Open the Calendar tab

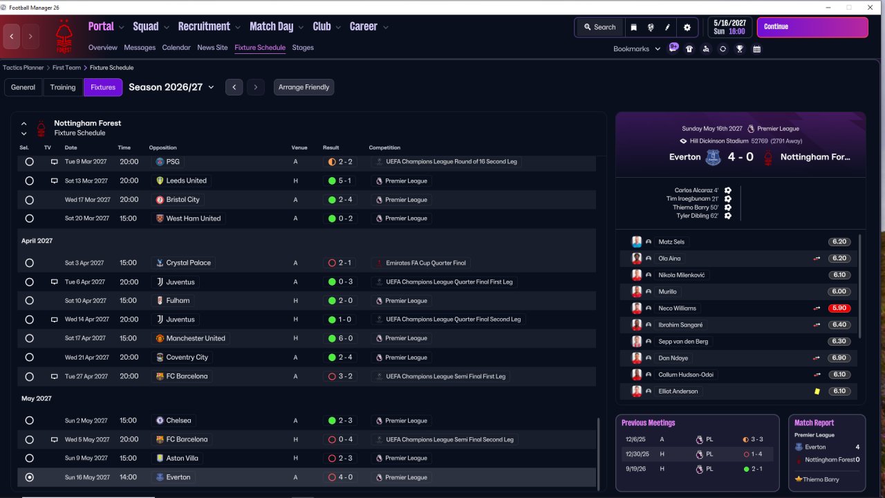(x=176, y=48)
